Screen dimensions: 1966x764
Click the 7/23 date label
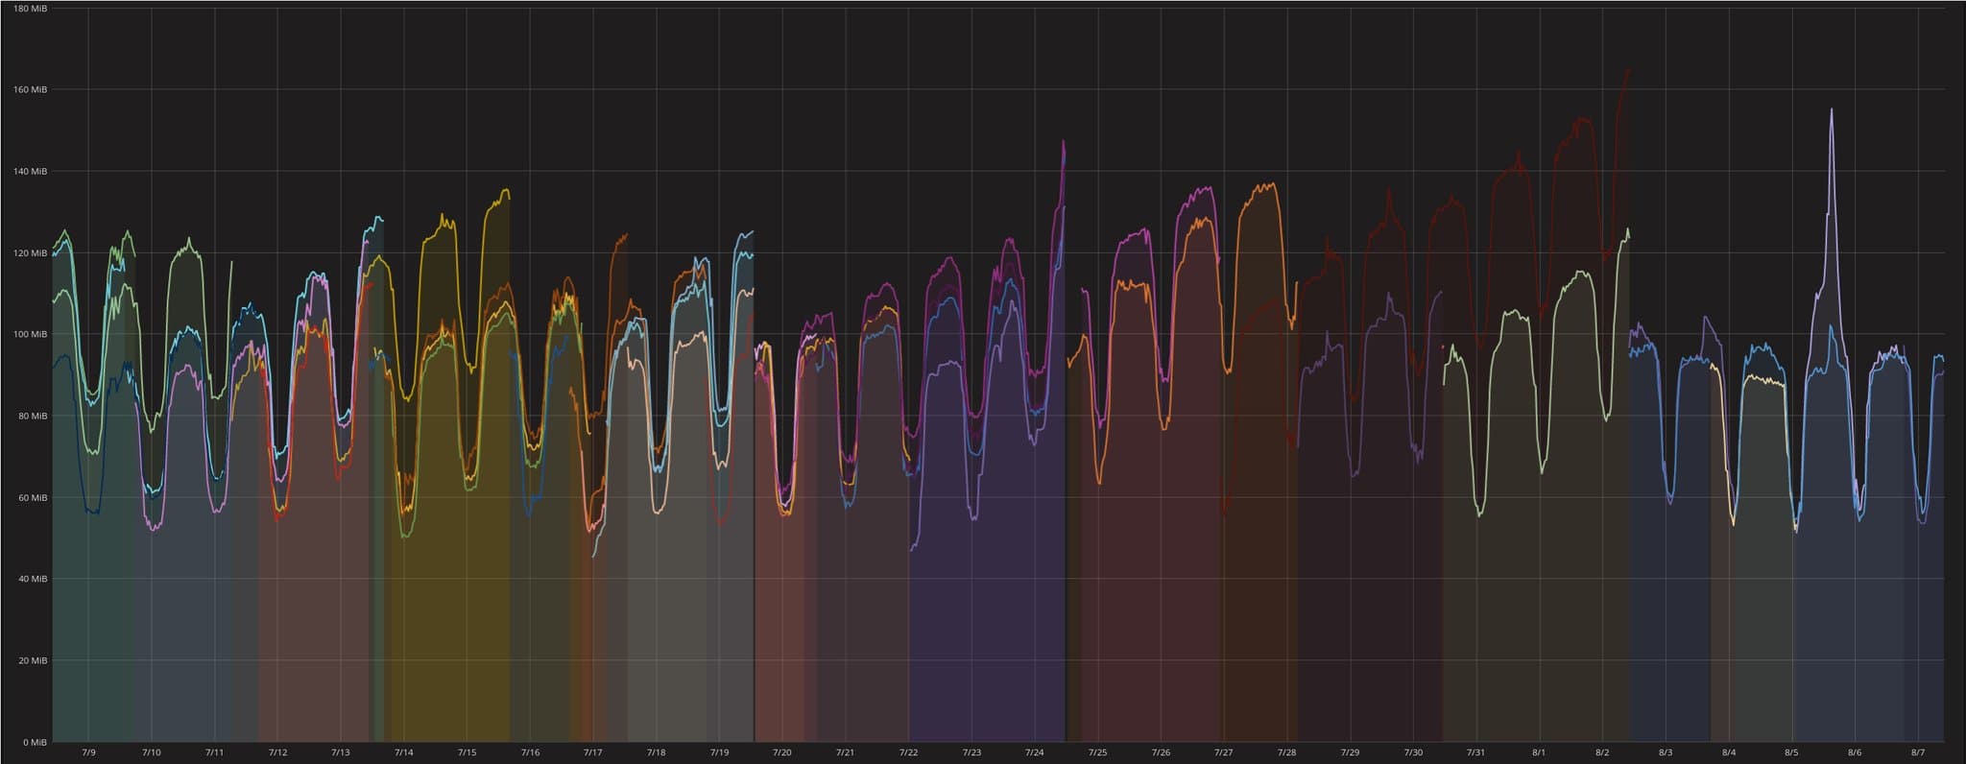click(x=971, y=752)
